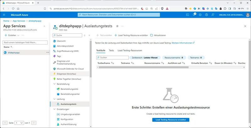Image resolution: width=251 pixels, height=128 pixels.
Task: Open Testname filter pill
Action: 196,58
